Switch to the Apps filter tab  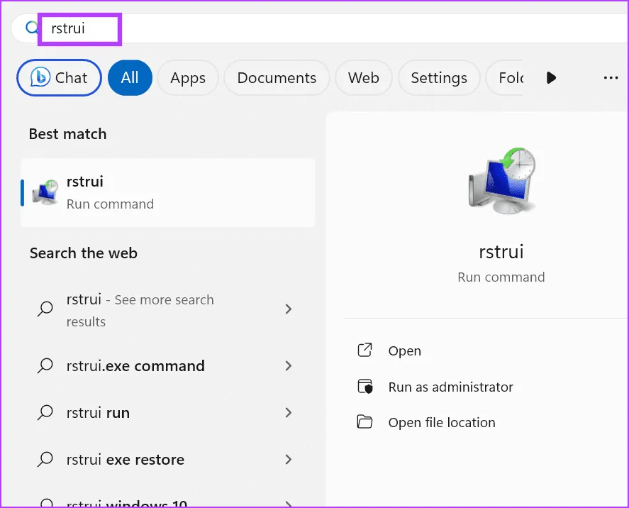point(187,78)
